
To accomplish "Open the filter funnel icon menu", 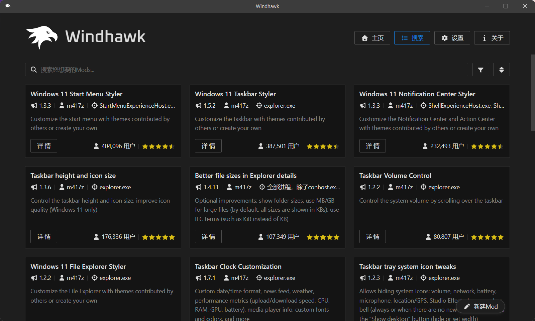I will [480, 70].
